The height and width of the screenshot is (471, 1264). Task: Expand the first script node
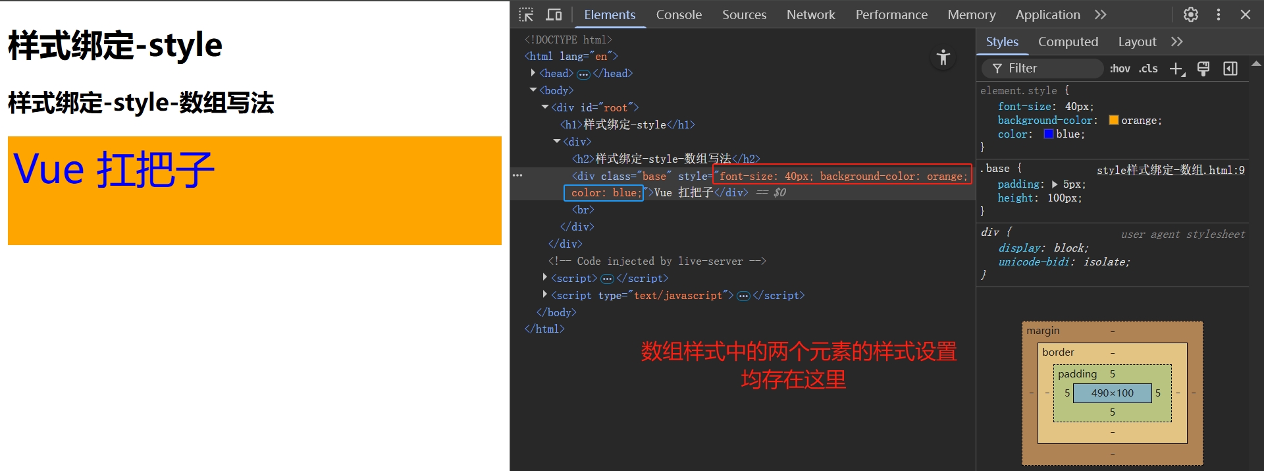pyautogui.click(x=544, y=278)
